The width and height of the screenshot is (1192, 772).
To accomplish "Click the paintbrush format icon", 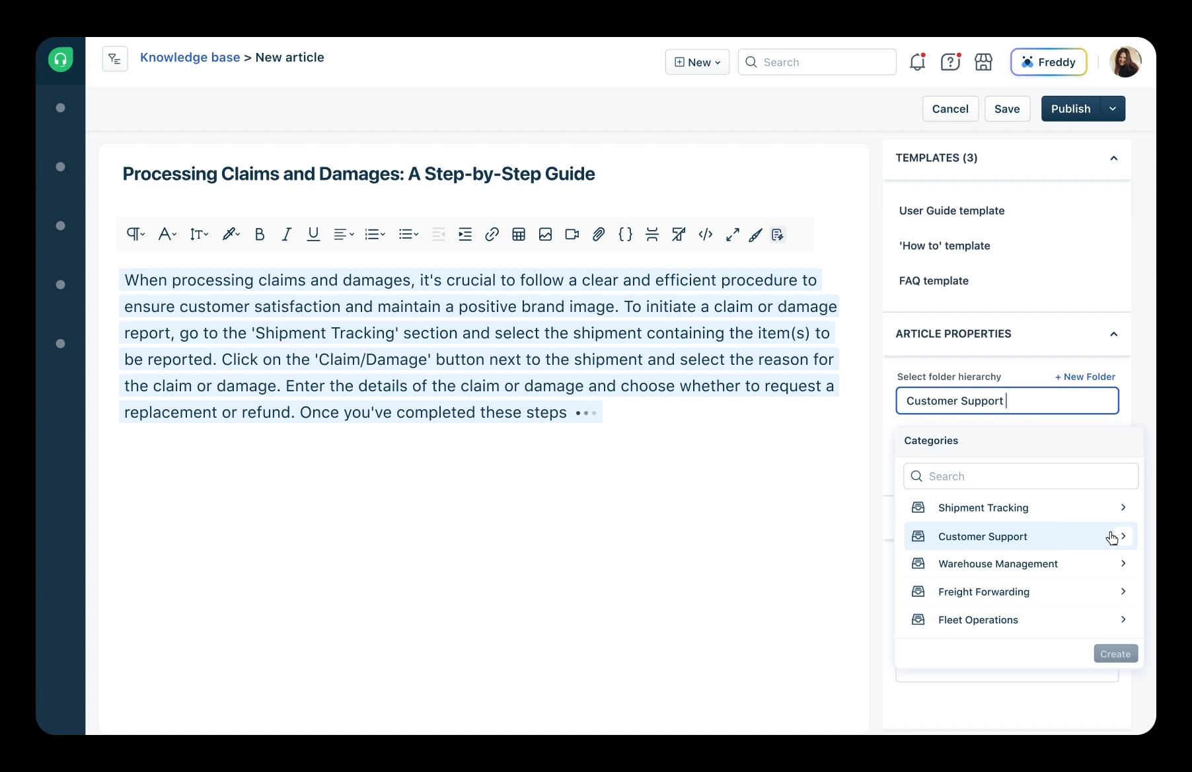I will point(755,234).
